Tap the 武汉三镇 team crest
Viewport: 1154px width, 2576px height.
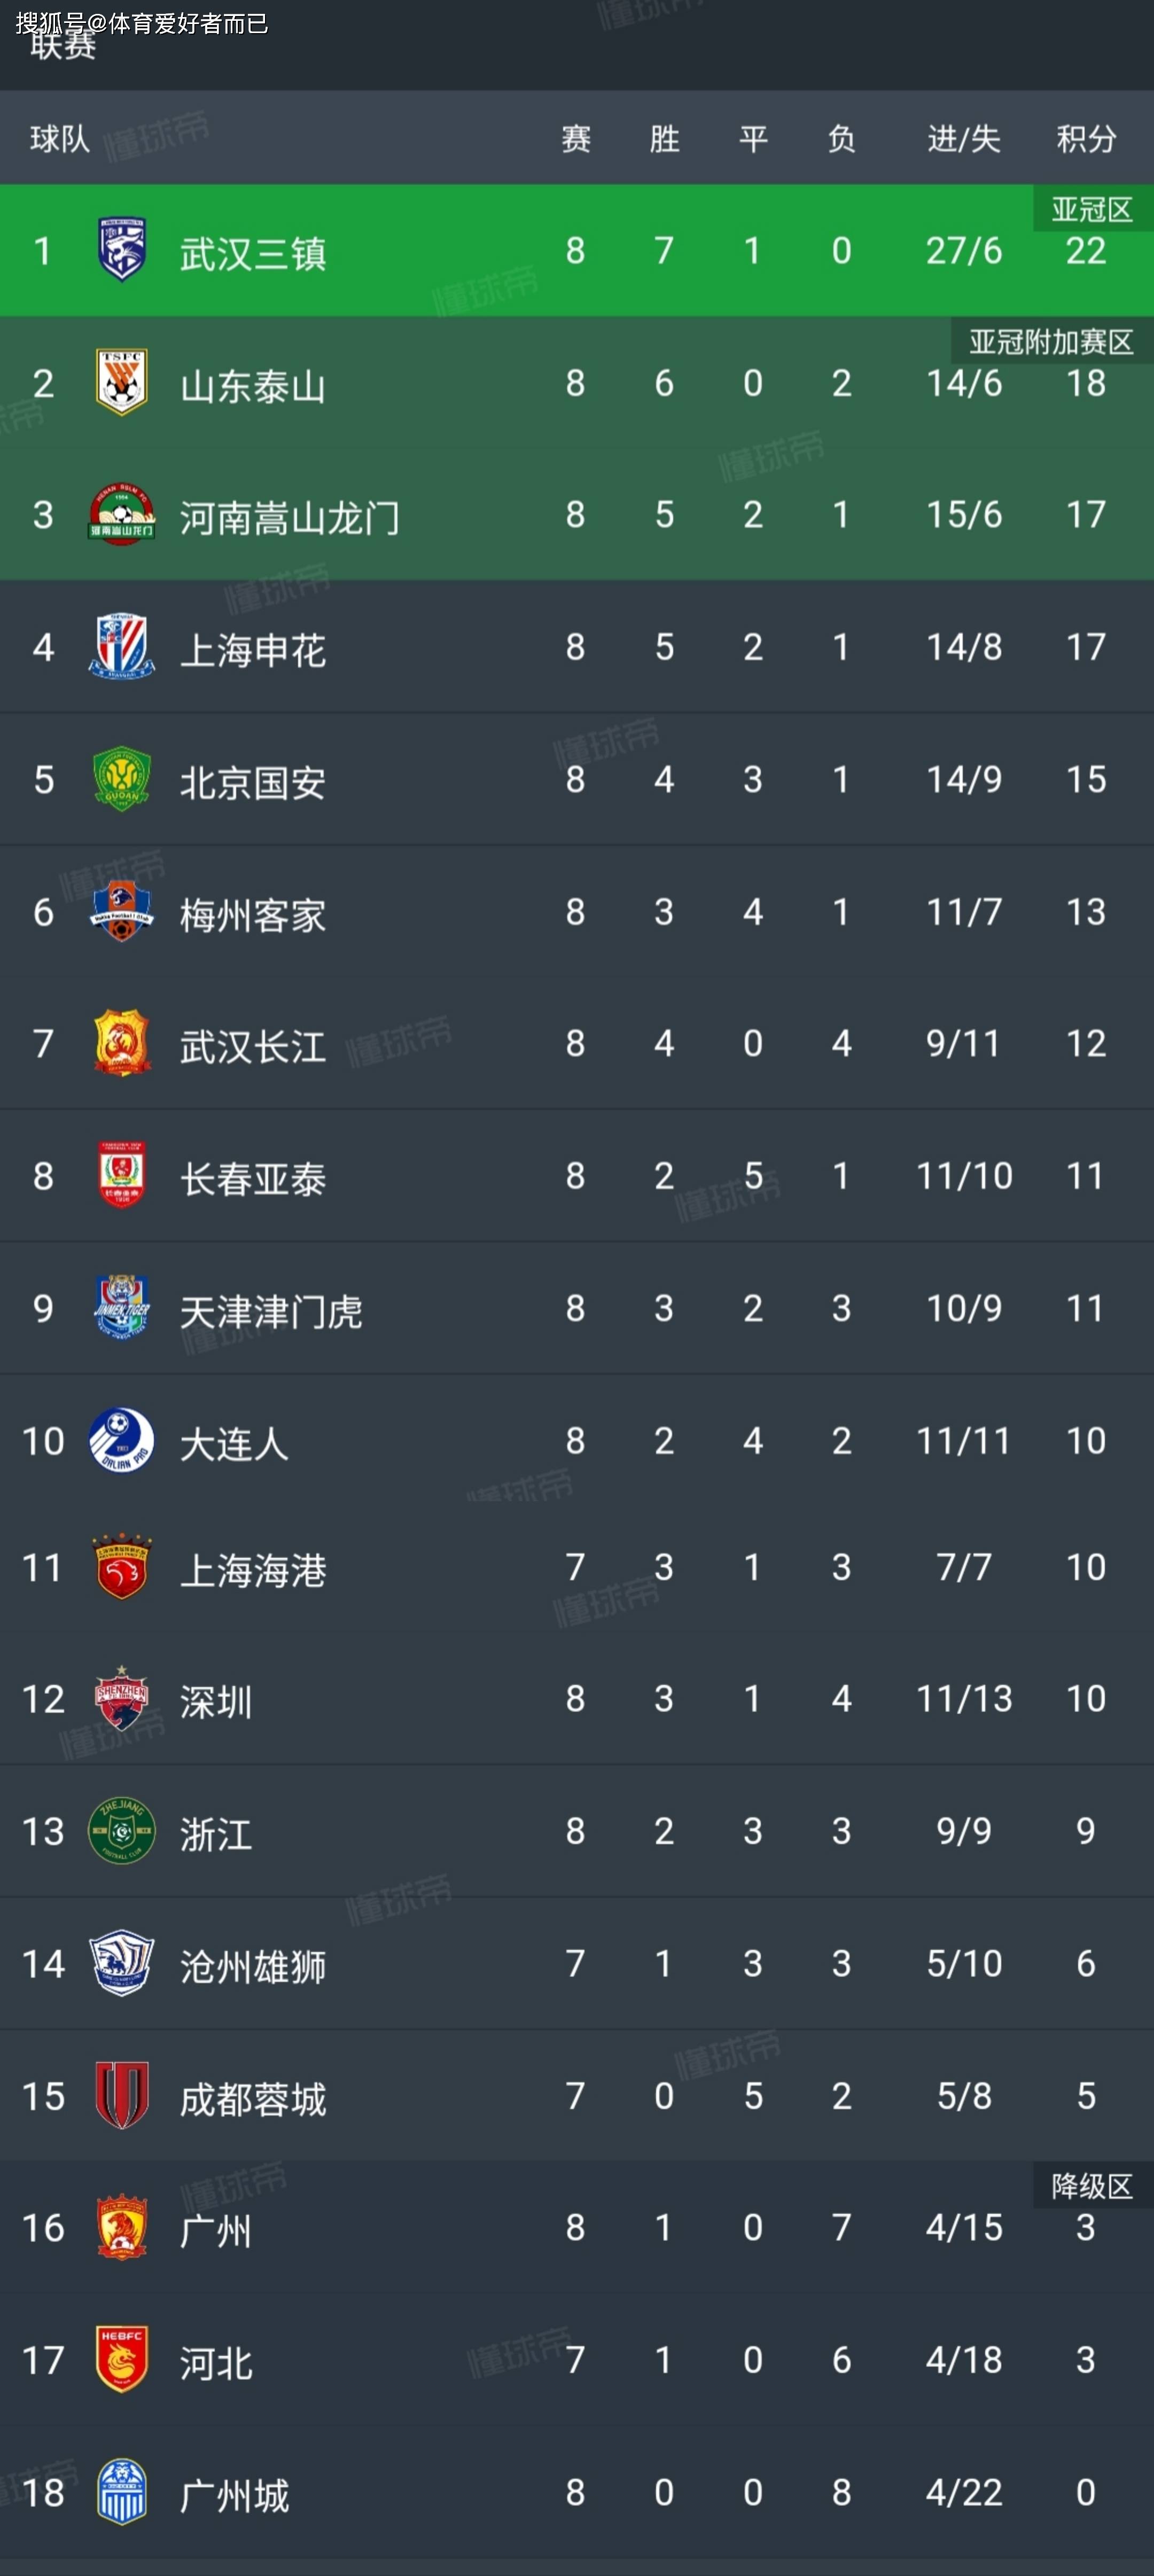(122, 249)
